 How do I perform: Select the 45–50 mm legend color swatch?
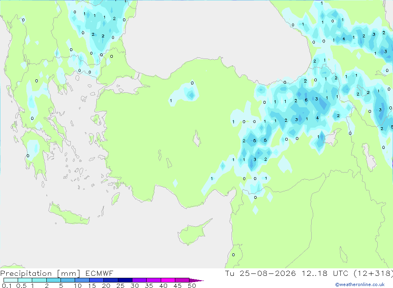point(182,280)
